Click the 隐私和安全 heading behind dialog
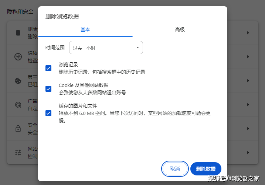265x185 pixels. click(20, 11)
